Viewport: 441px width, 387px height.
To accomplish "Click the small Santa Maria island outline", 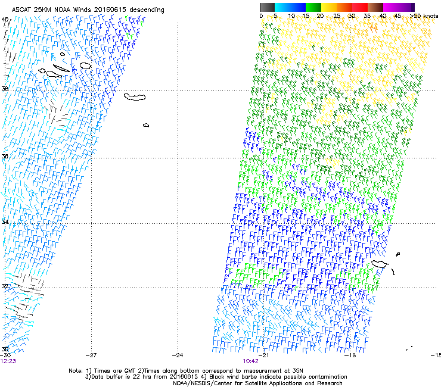I will click(x=146, y=125).
